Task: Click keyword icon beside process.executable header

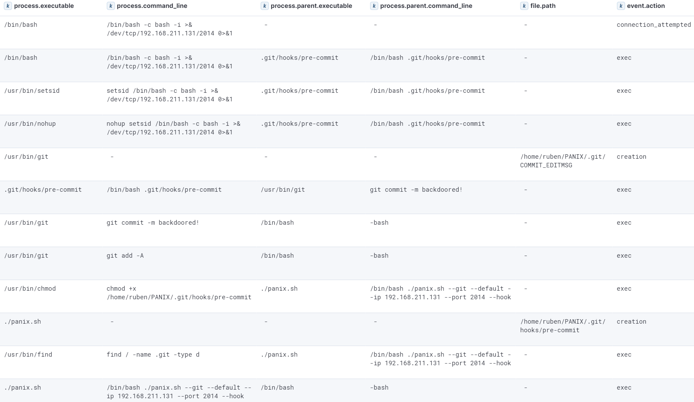Action: [8, 6]
